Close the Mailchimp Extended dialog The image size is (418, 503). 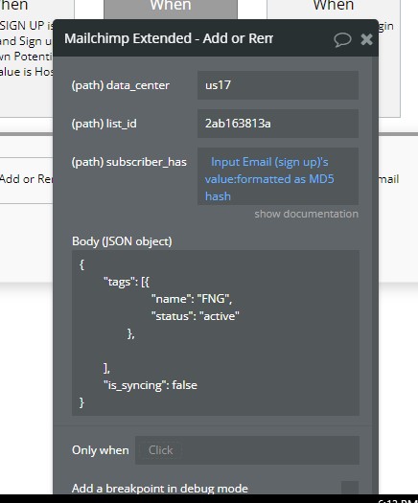pyautogui.click(x=366, y=39)
